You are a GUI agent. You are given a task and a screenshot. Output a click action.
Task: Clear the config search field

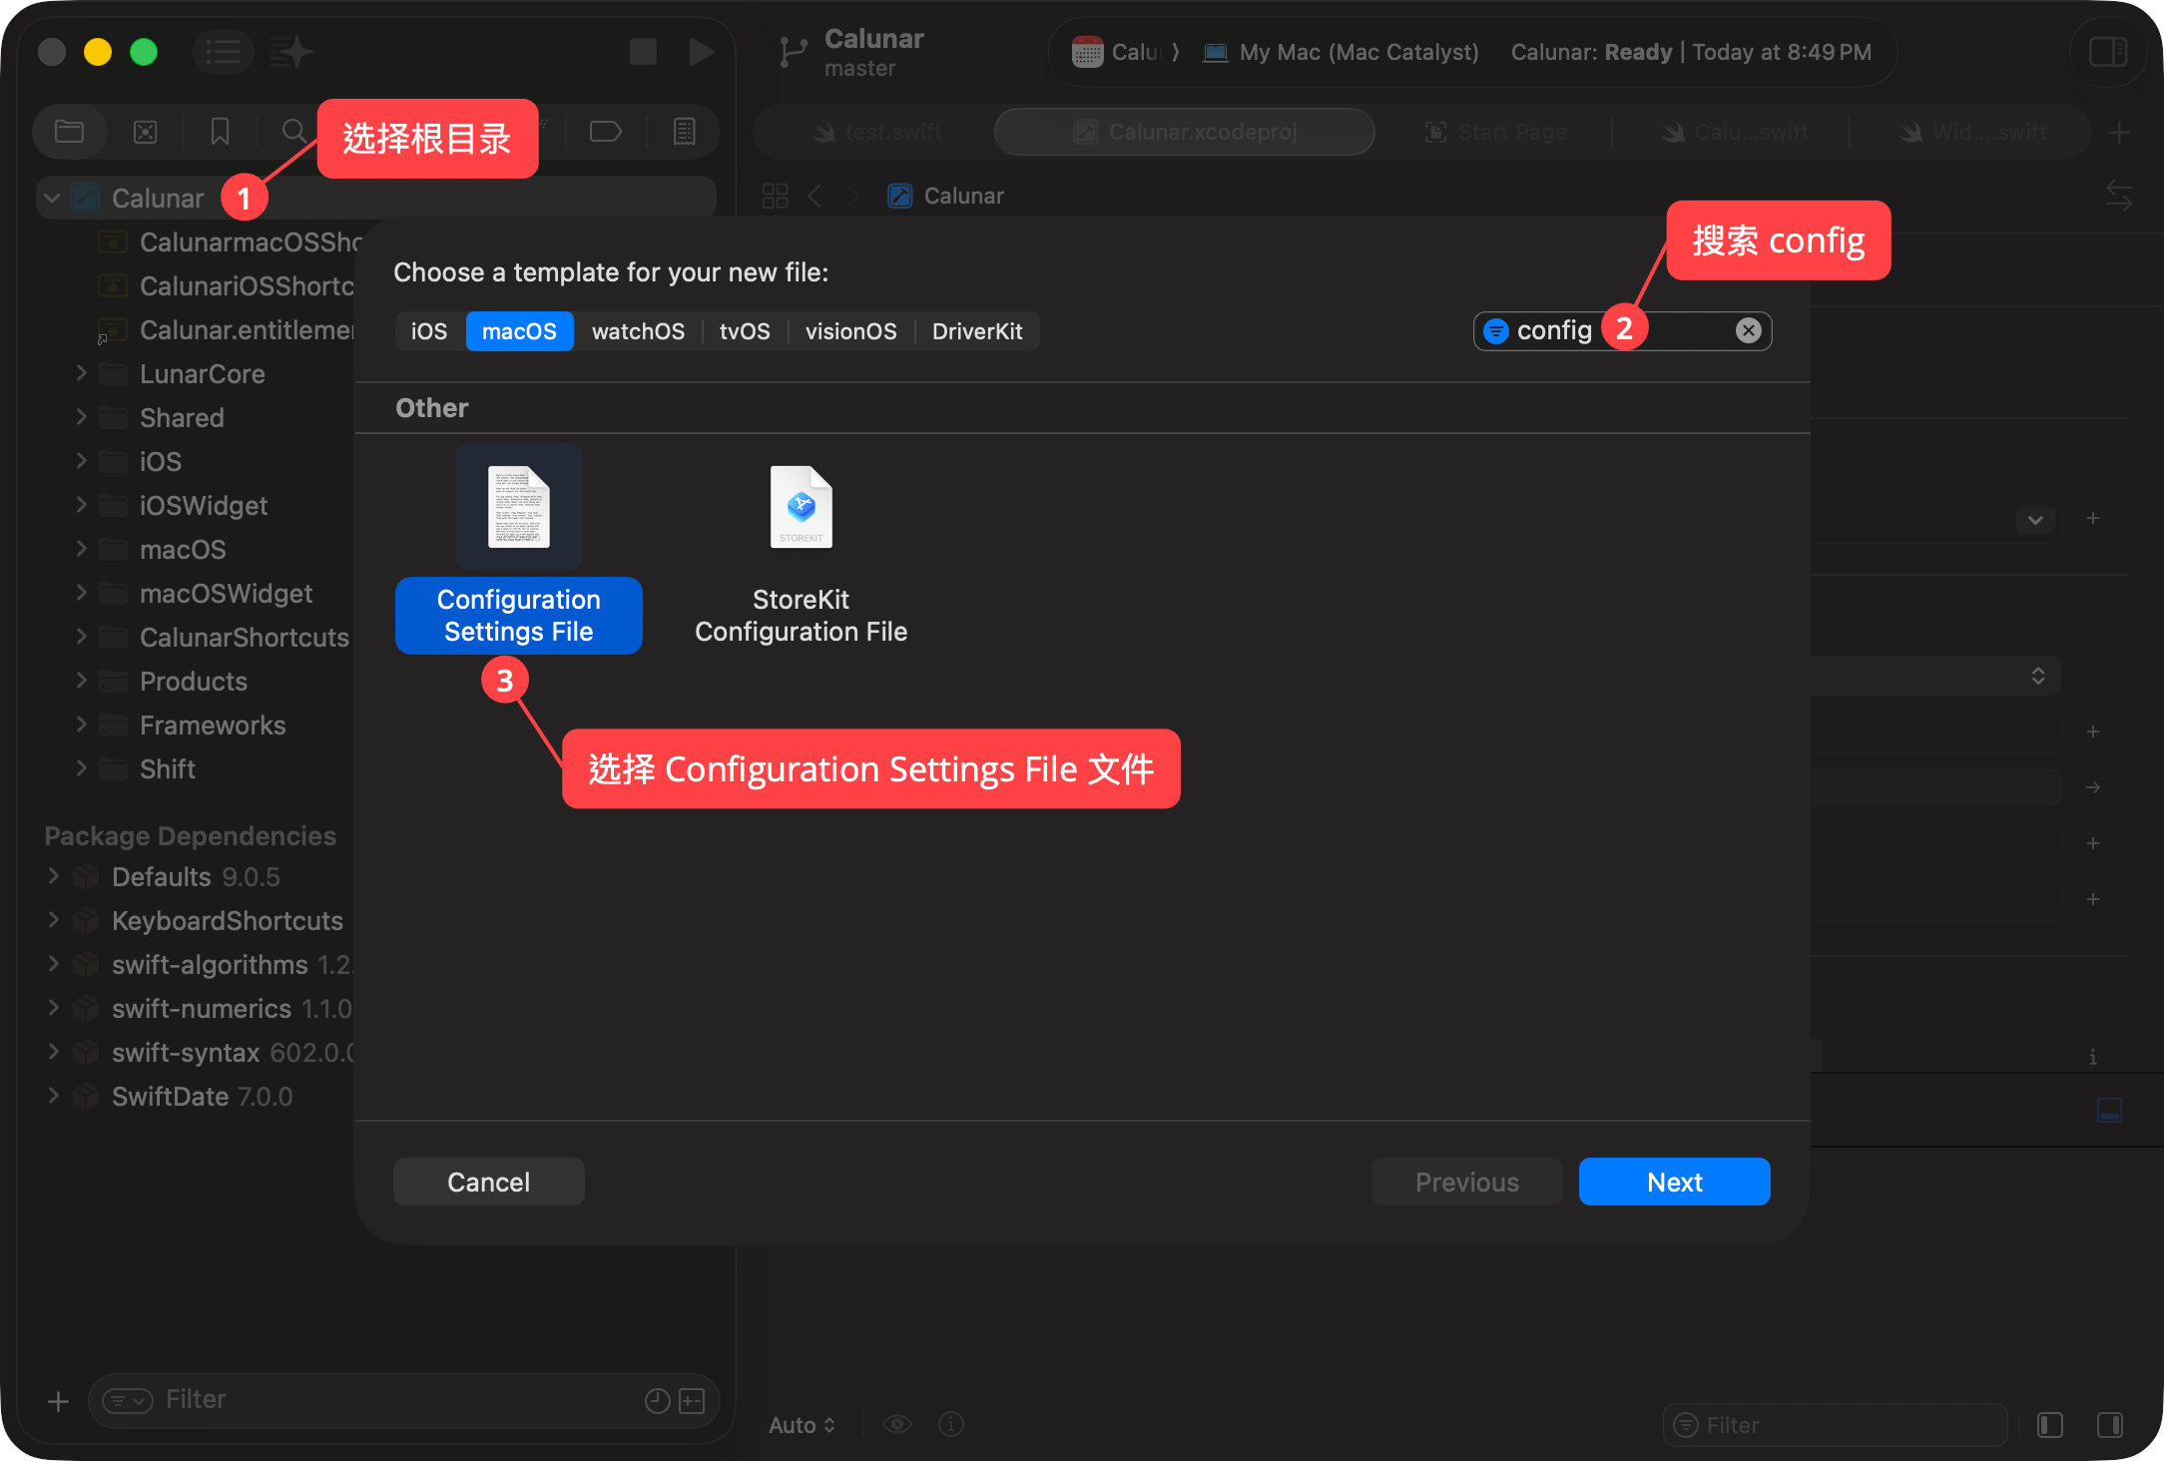pyautogui.click(x=1748, y=330)
